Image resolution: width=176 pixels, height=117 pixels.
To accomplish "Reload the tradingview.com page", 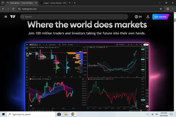I will [x=13, y=9].
